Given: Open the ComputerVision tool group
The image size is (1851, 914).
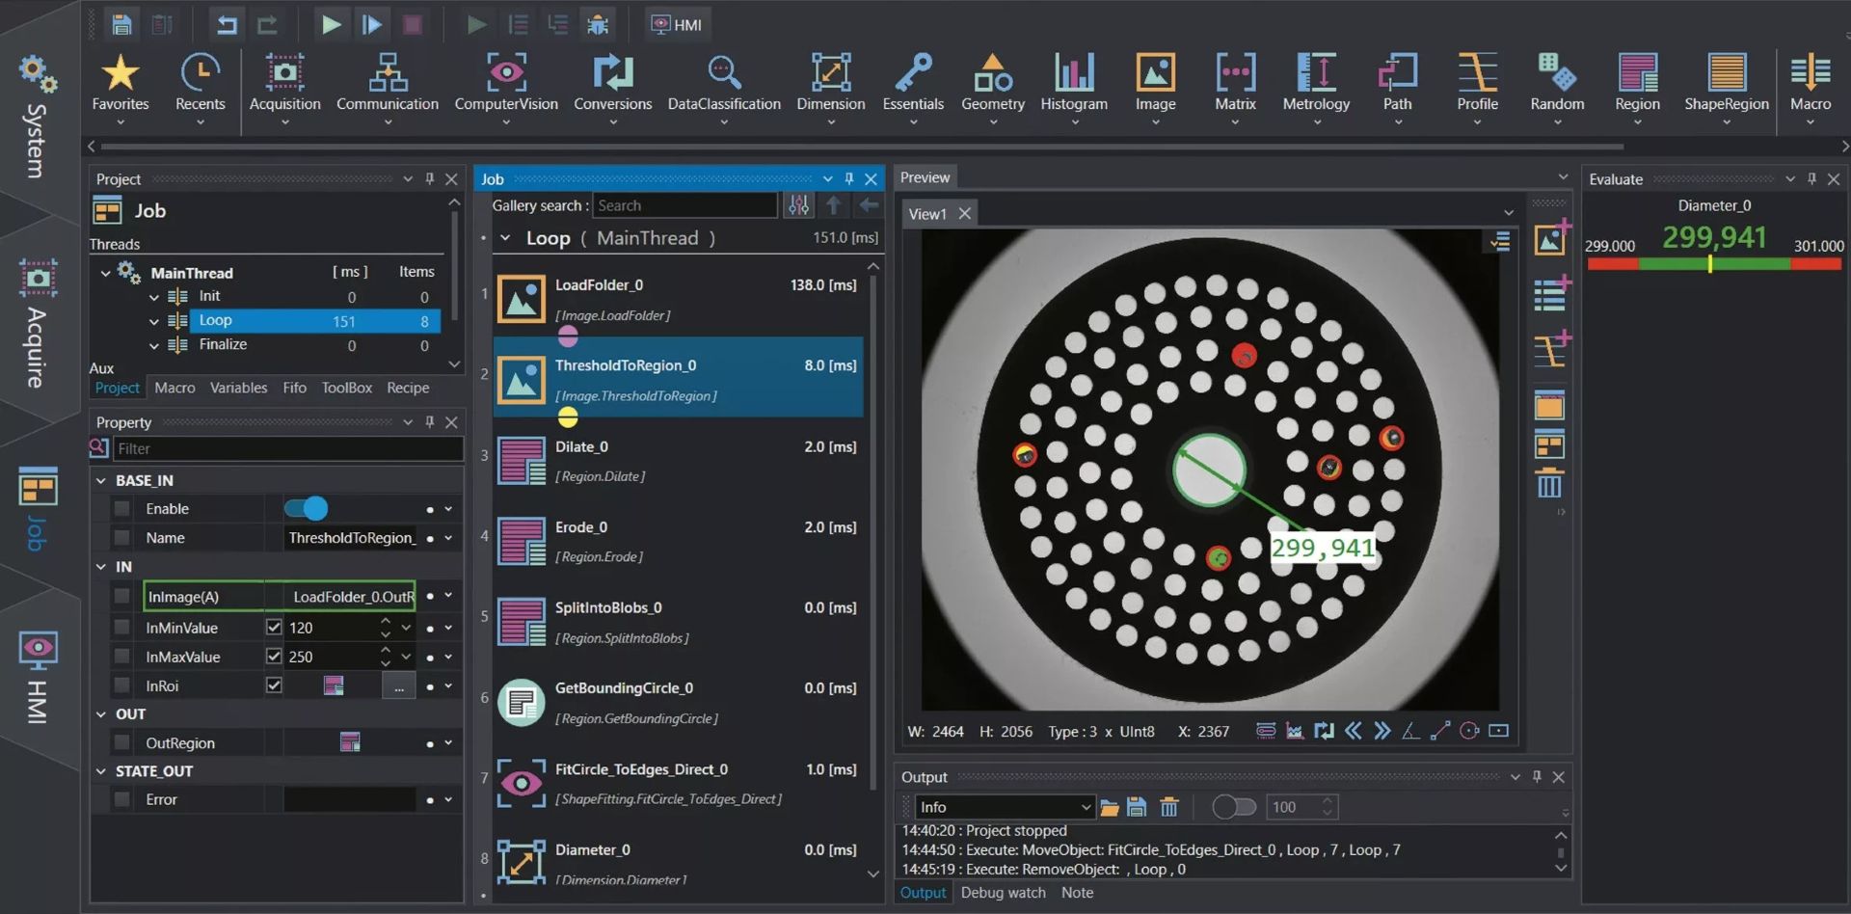Looking at the screenshot, I should click(505, 84).
